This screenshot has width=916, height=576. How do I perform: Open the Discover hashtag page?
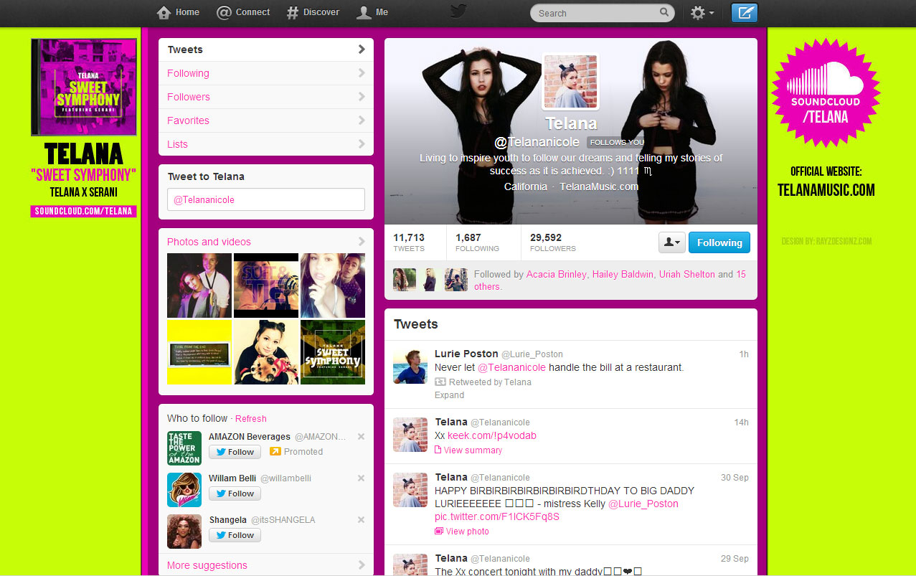(313, 12)
